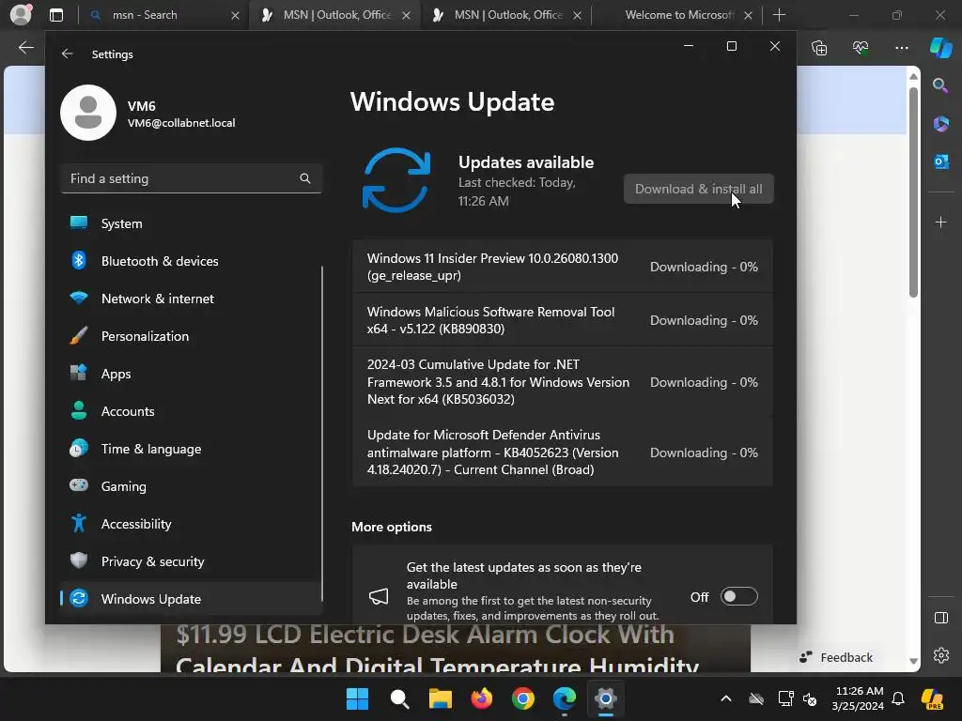The image size is (962, 721).
Task: Open notification bell in taskbar
Action: (898, 698)
